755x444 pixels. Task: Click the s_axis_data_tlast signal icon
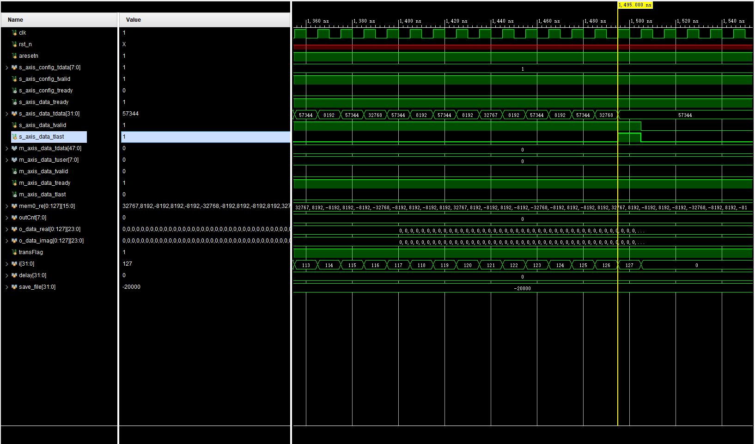click(x=14, y=137)
